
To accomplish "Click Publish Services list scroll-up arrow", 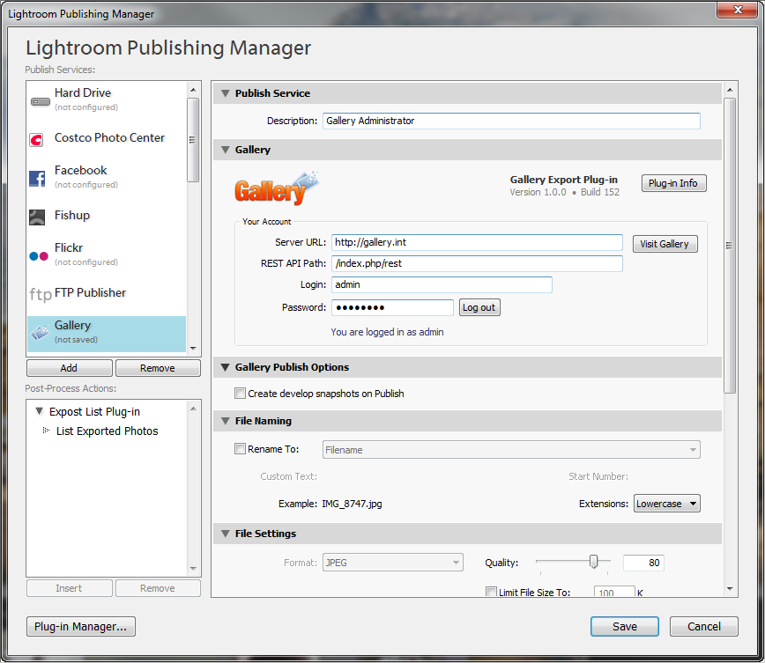I will (193, 90).
